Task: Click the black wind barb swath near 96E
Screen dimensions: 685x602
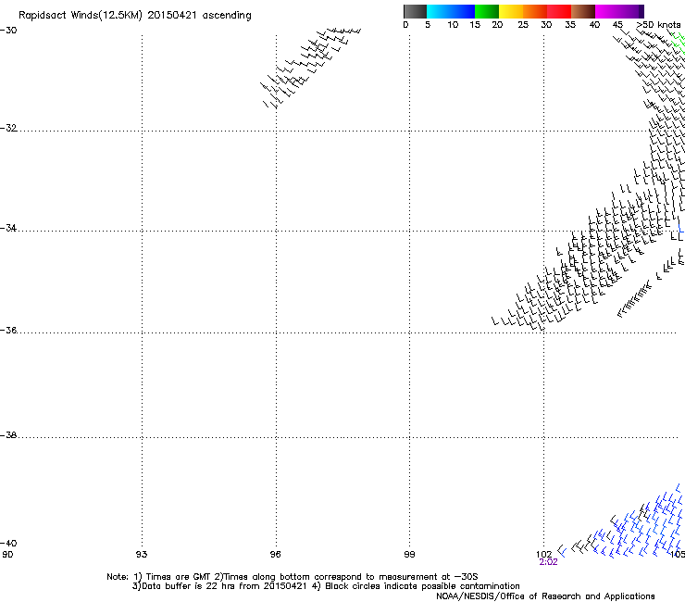Action: click(x=310, y=68)
